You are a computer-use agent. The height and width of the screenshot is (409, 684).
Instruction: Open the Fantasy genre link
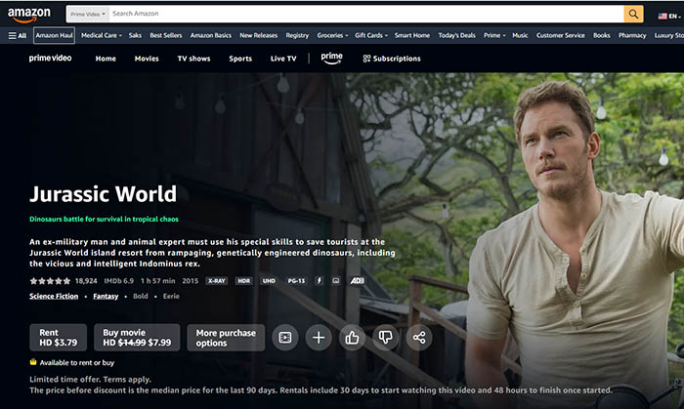(x=106, y=296)
